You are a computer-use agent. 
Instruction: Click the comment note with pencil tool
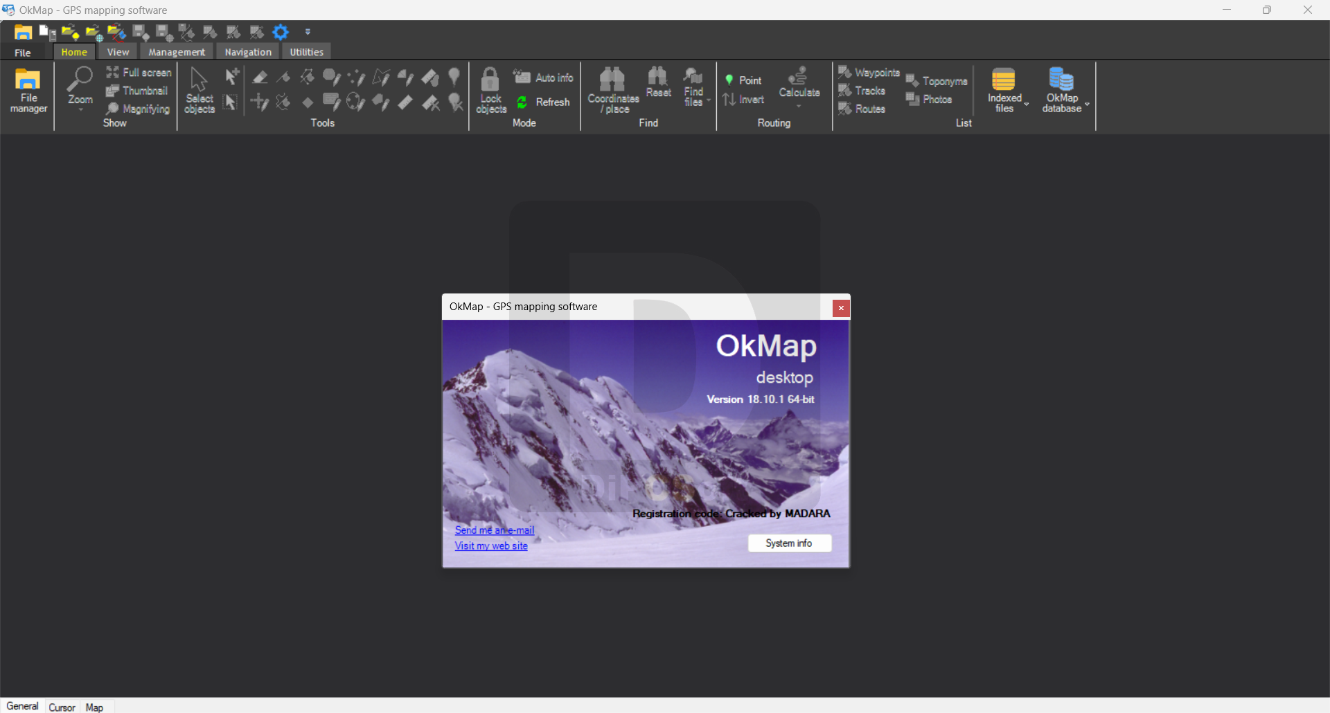(332, 102)
